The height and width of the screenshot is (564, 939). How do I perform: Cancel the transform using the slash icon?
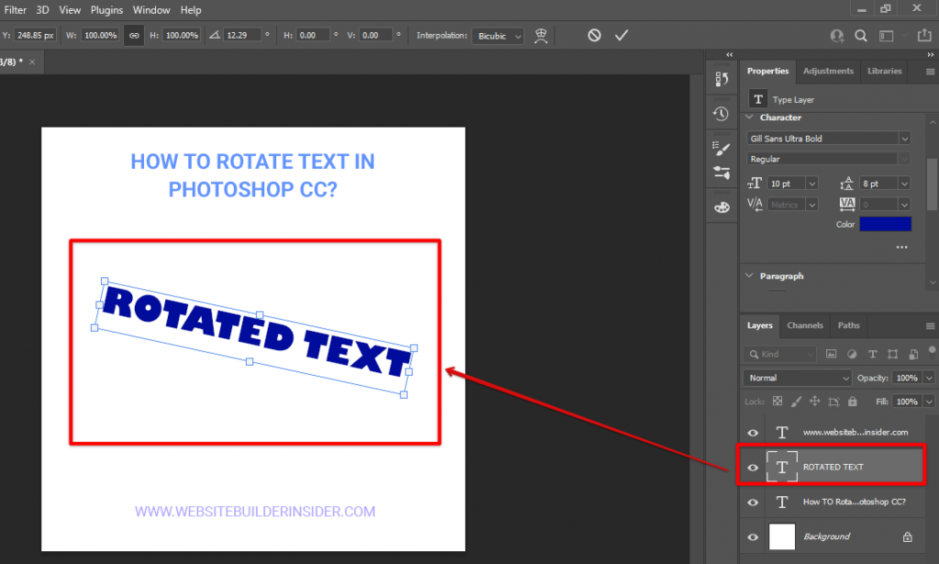595,35
